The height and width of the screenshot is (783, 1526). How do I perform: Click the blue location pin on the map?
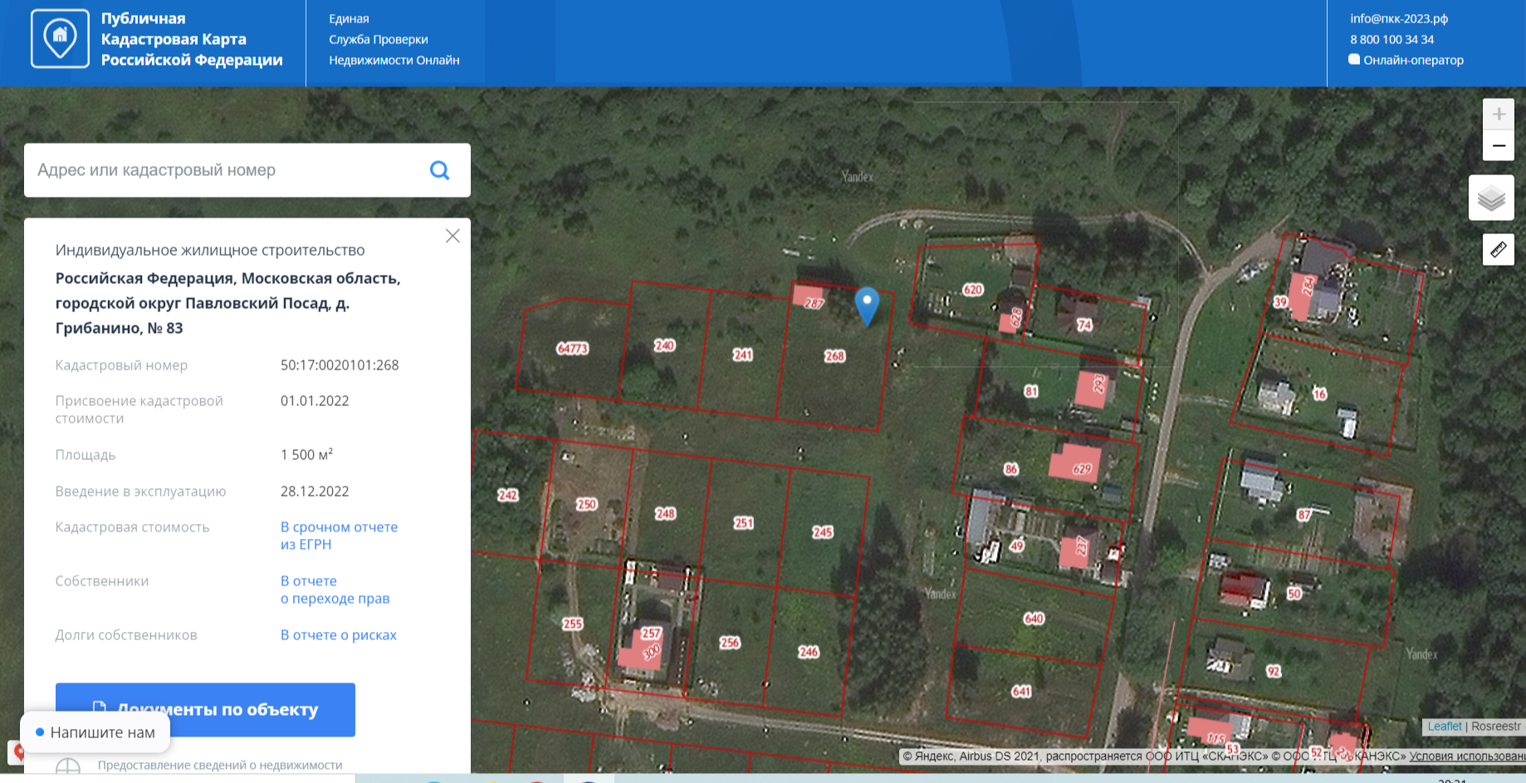click(867, 306)
